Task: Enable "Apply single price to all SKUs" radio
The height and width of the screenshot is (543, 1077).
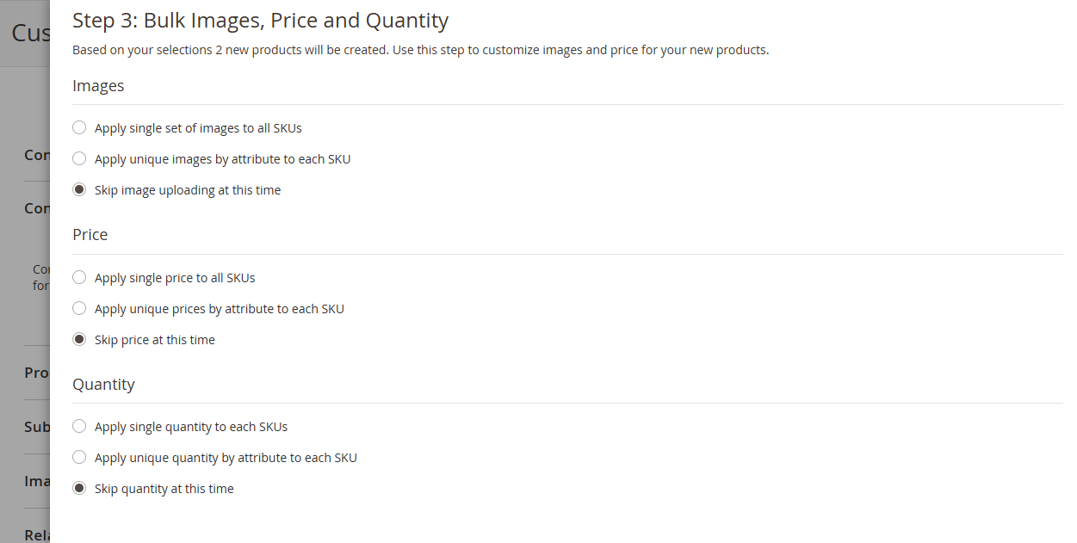Action: click(79, 278)
